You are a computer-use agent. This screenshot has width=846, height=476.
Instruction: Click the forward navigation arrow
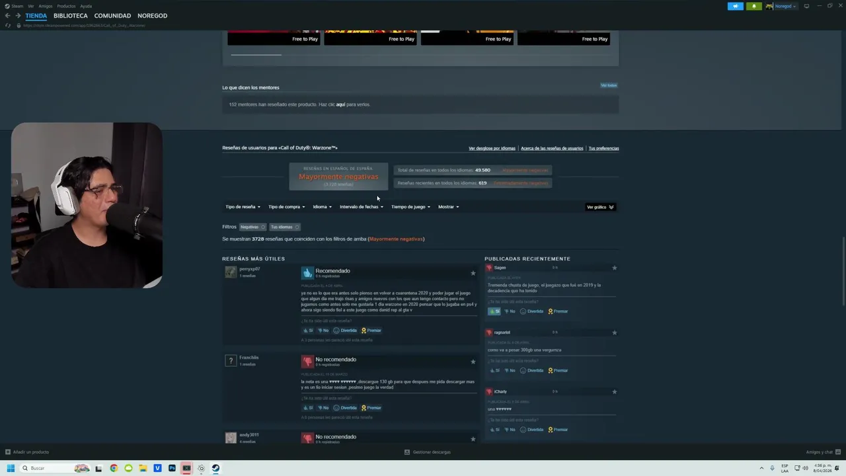point(19,16)
